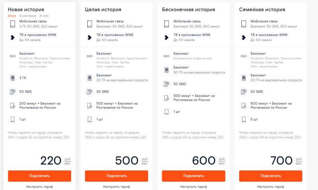
Task: Click Настроить тариф under Семейная история
Action: [271, 186]
